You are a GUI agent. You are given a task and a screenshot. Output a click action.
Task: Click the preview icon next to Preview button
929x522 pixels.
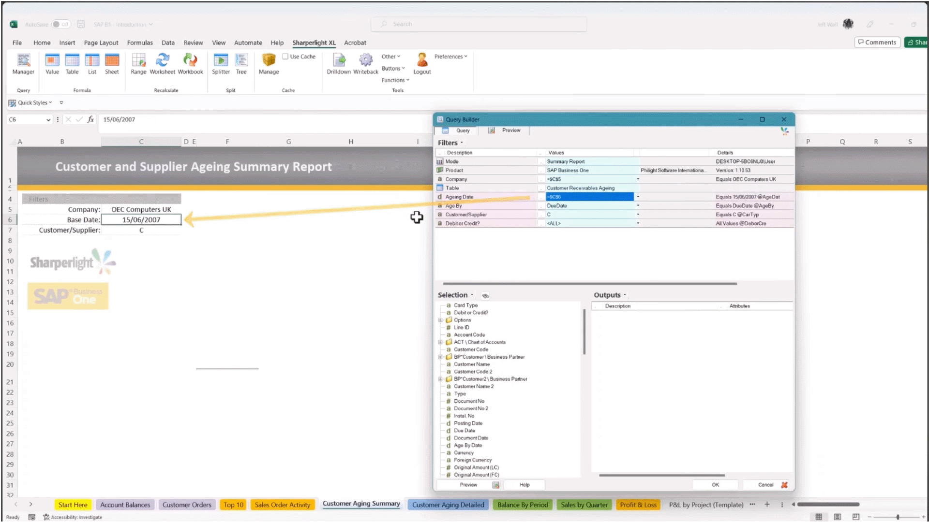click(x=496, y=485)
